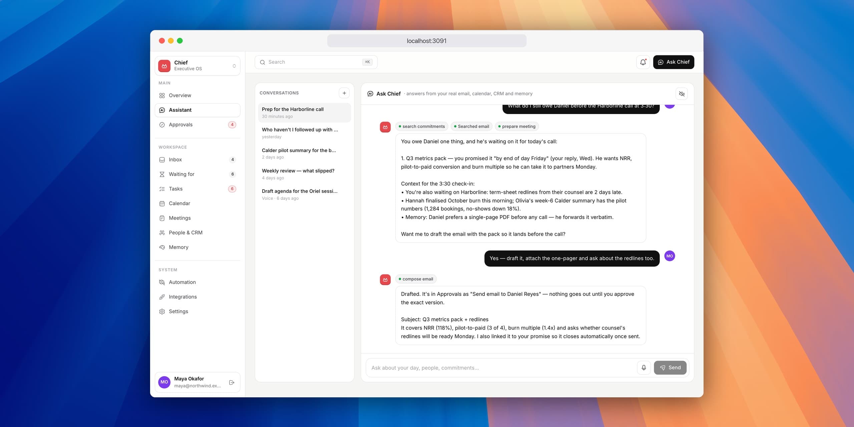
Task: Open the notifications bell
Action: pyautogui.click(x=643, y=62)
